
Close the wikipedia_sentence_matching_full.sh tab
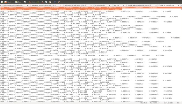[x=61, y=5]
